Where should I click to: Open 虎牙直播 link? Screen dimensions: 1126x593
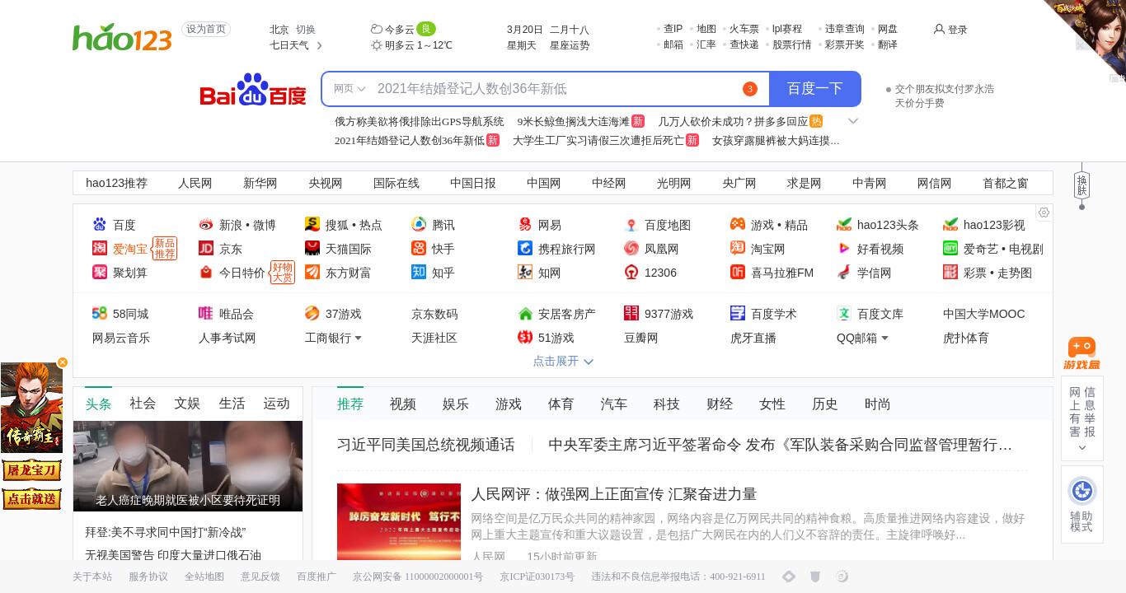pyautogui.click(x=753, y=338)
